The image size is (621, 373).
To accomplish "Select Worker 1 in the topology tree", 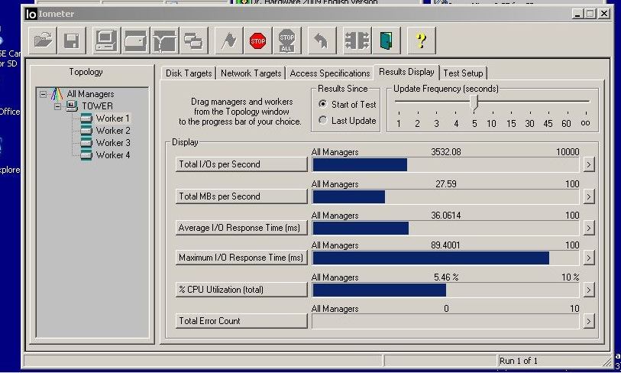I will (x=112, y=118).
